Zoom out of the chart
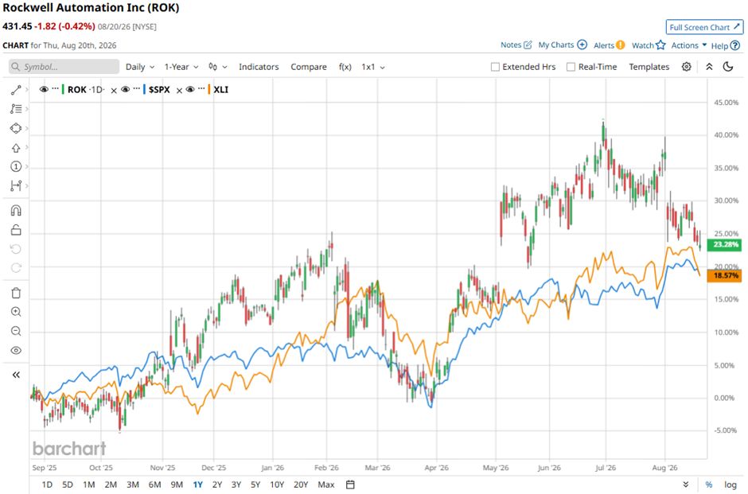 click(16, 331)
